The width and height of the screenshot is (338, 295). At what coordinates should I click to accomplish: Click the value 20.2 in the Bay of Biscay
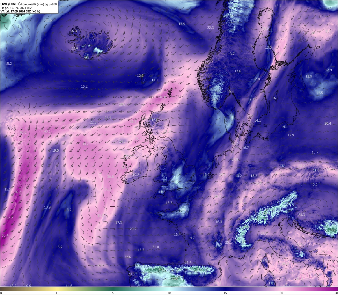[x=133, y=229]
